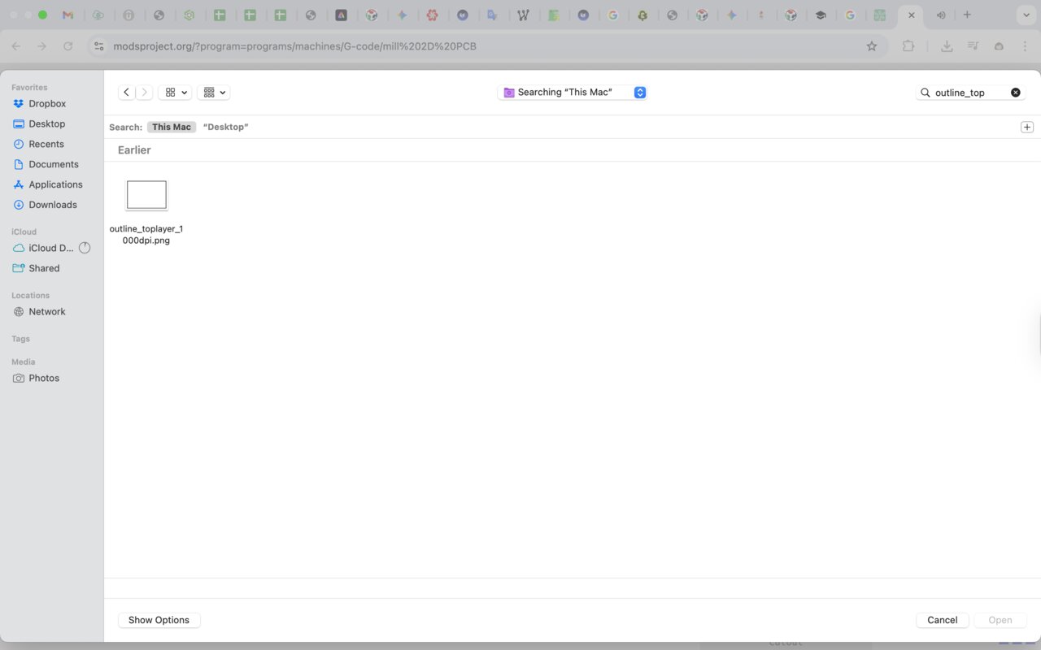
Task: Open a new browser tab
Action: click(x=967, y=15)
